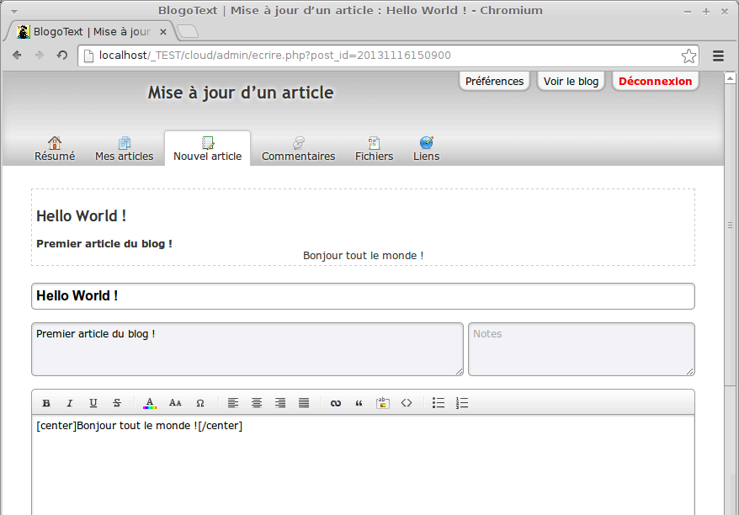
Task: Insert a code block with the angle-brackets icon
Action: coord(407,403)
